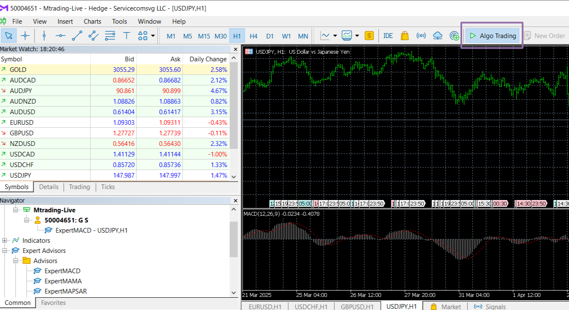Click the signal subscribe icon with plus
The image size is (569, 310).
(x=454, y=36)
